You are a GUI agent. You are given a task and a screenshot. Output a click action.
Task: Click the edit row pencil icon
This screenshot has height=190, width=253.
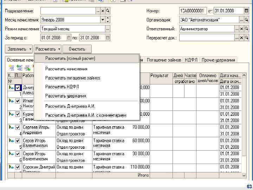click(27, 68)
